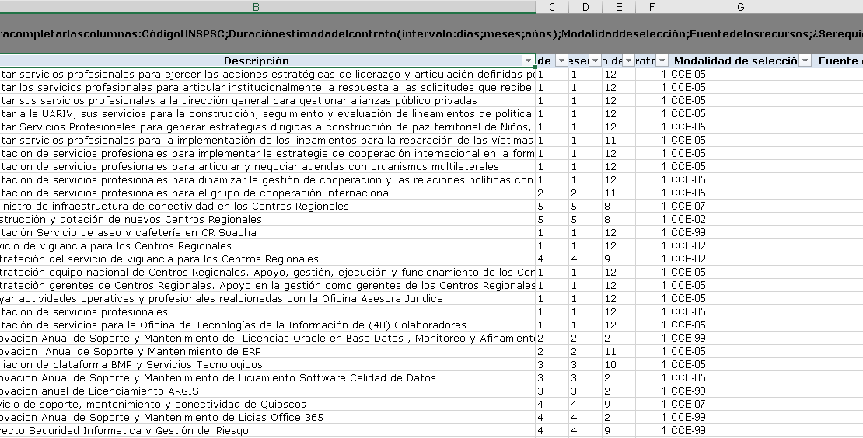Image resolution: width=863 pixels, height=438 pixels.
Task: Open the filter dropdown in column E header
Action: [628, 61]
